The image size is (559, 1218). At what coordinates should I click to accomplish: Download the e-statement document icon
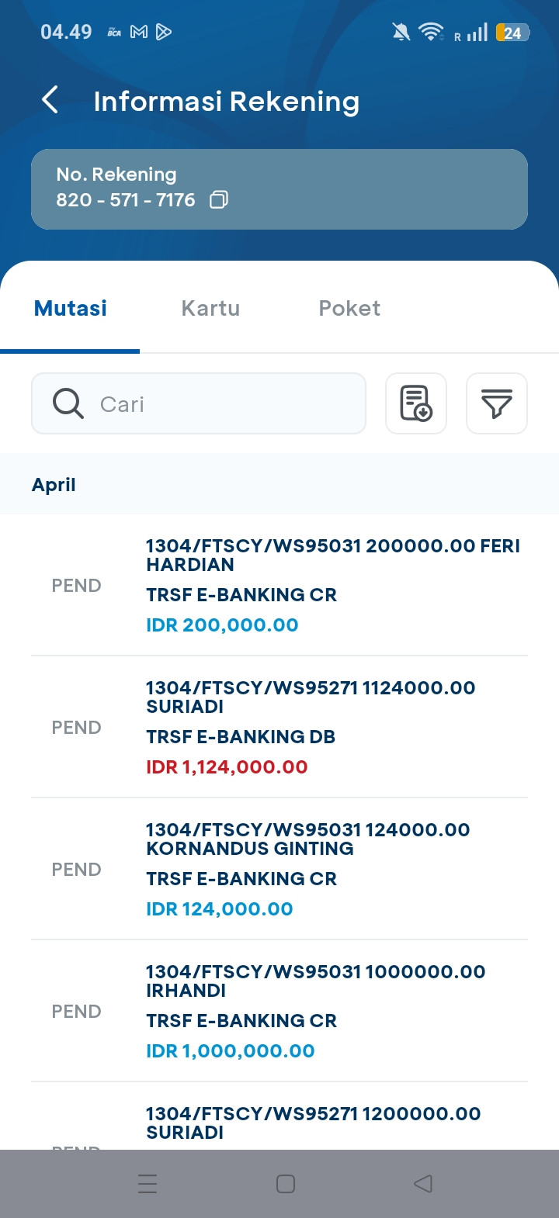pos(416,403)
